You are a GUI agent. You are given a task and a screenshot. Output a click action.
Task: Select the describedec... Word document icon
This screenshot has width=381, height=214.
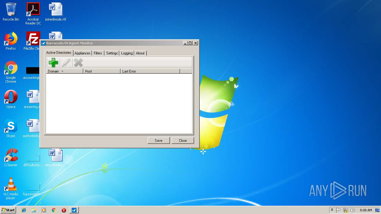(56, 158)
